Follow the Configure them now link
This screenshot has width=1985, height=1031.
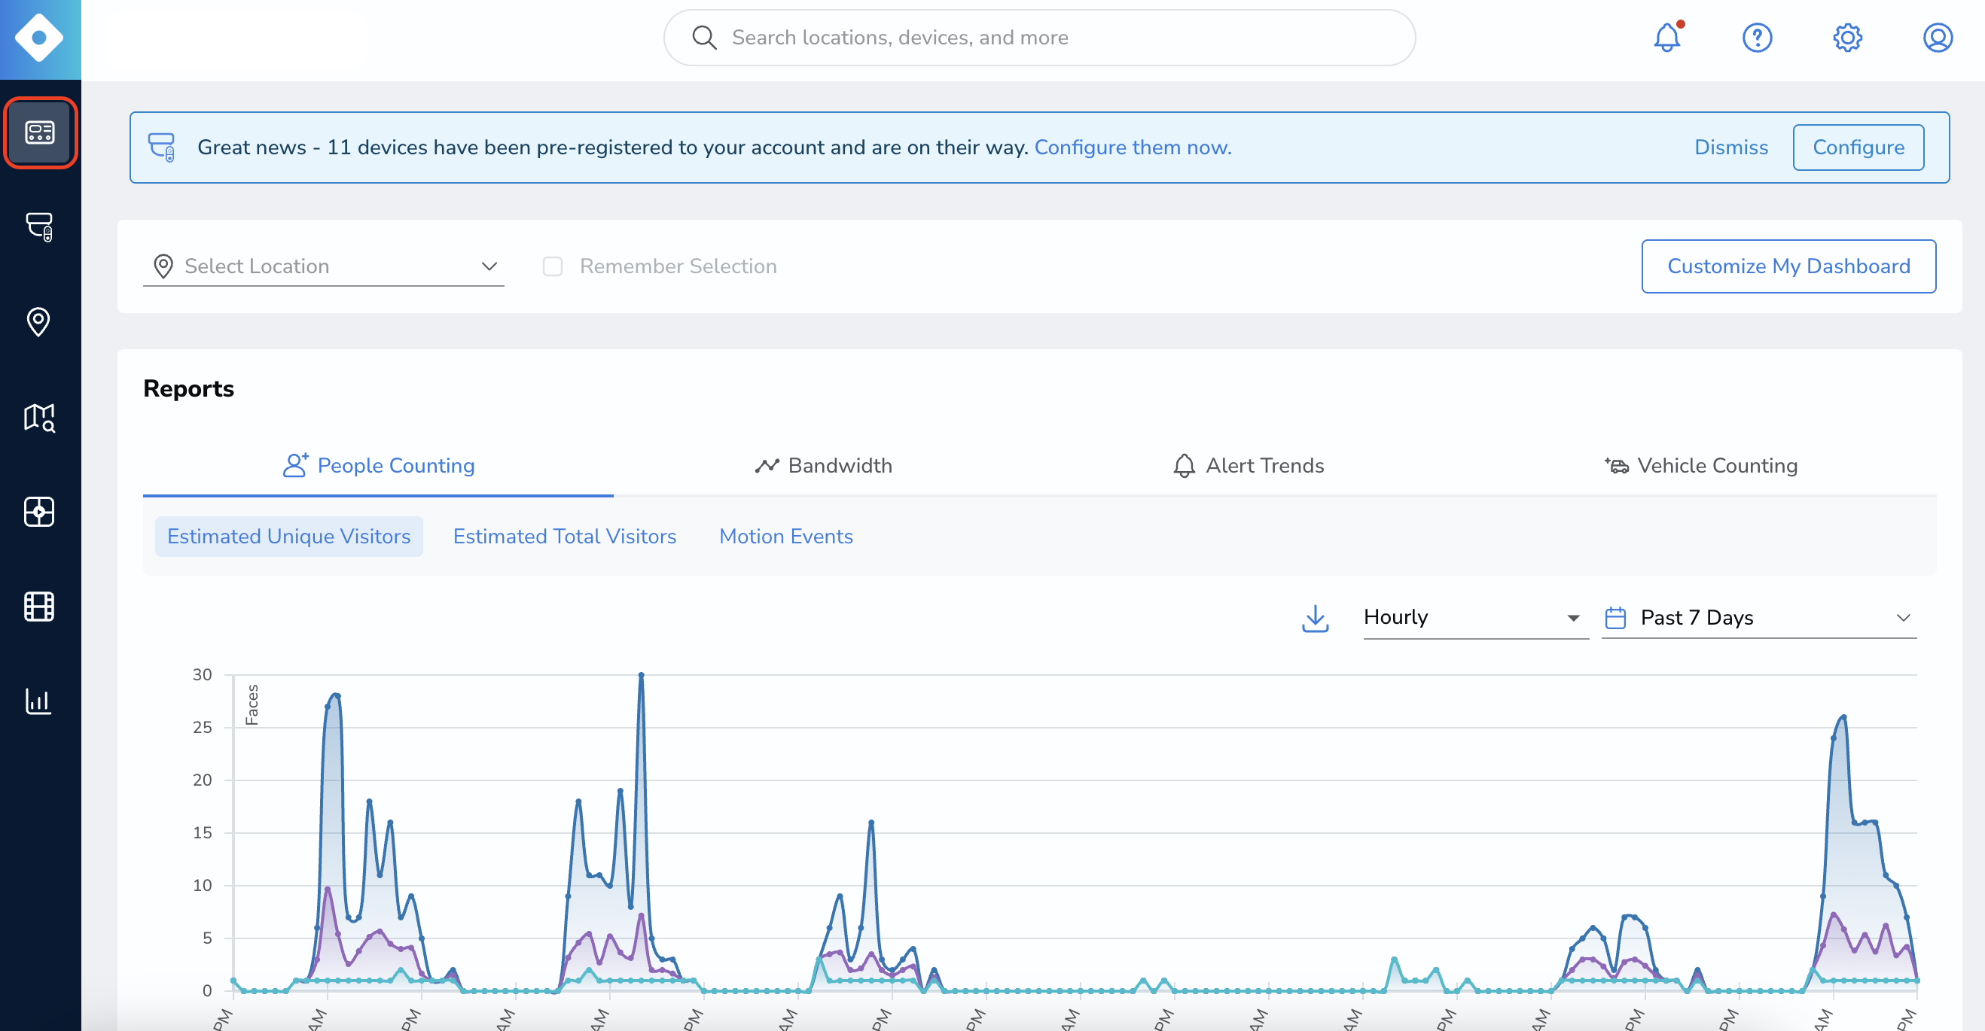[1133, 147]
